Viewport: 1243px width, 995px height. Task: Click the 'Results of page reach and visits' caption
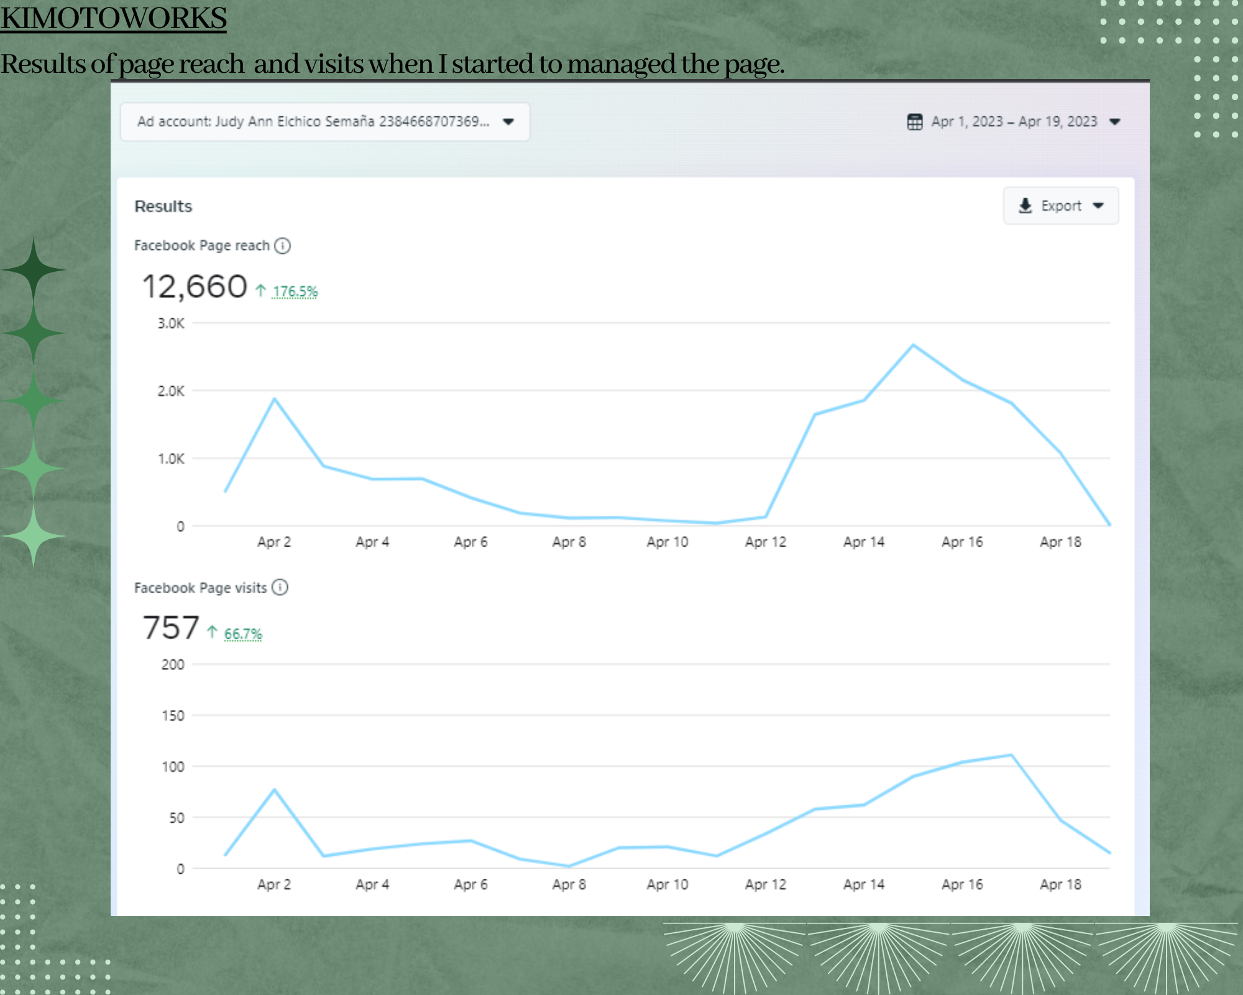pyautogui.click(x=393, y=64)
